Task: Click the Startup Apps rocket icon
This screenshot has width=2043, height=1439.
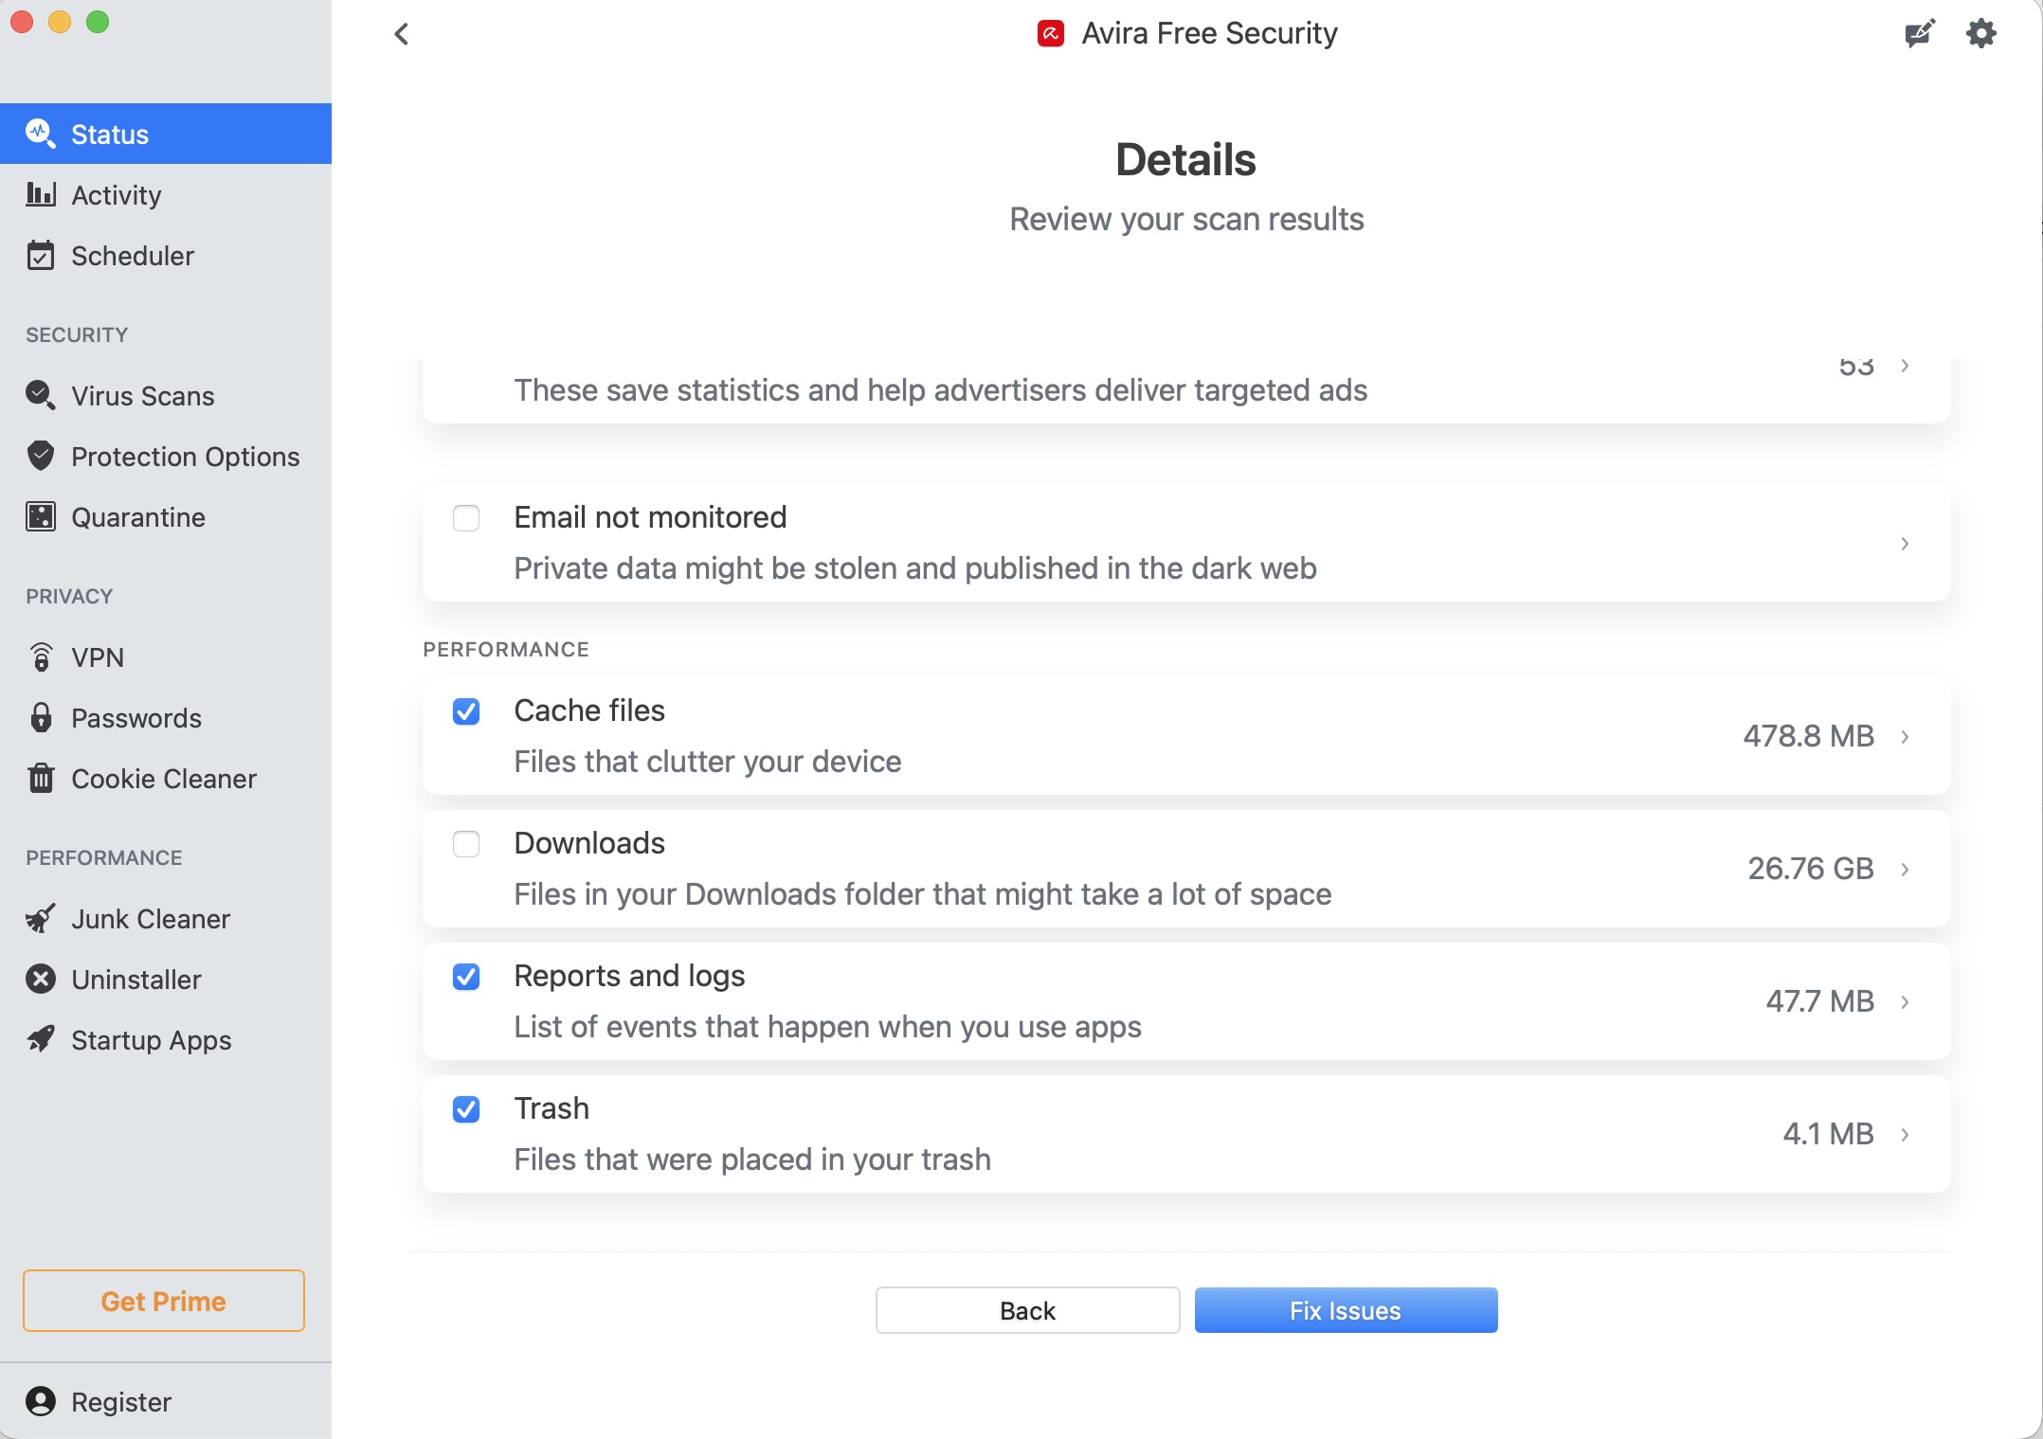Action: [x=40, y=1040]
